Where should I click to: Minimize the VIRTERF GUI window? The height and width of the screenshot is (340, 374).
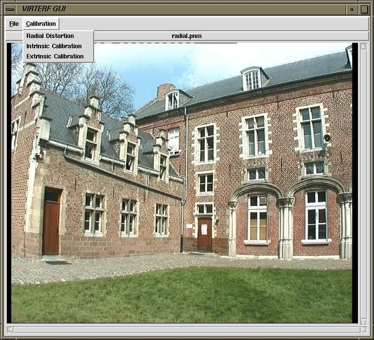[x=352, y=10]
